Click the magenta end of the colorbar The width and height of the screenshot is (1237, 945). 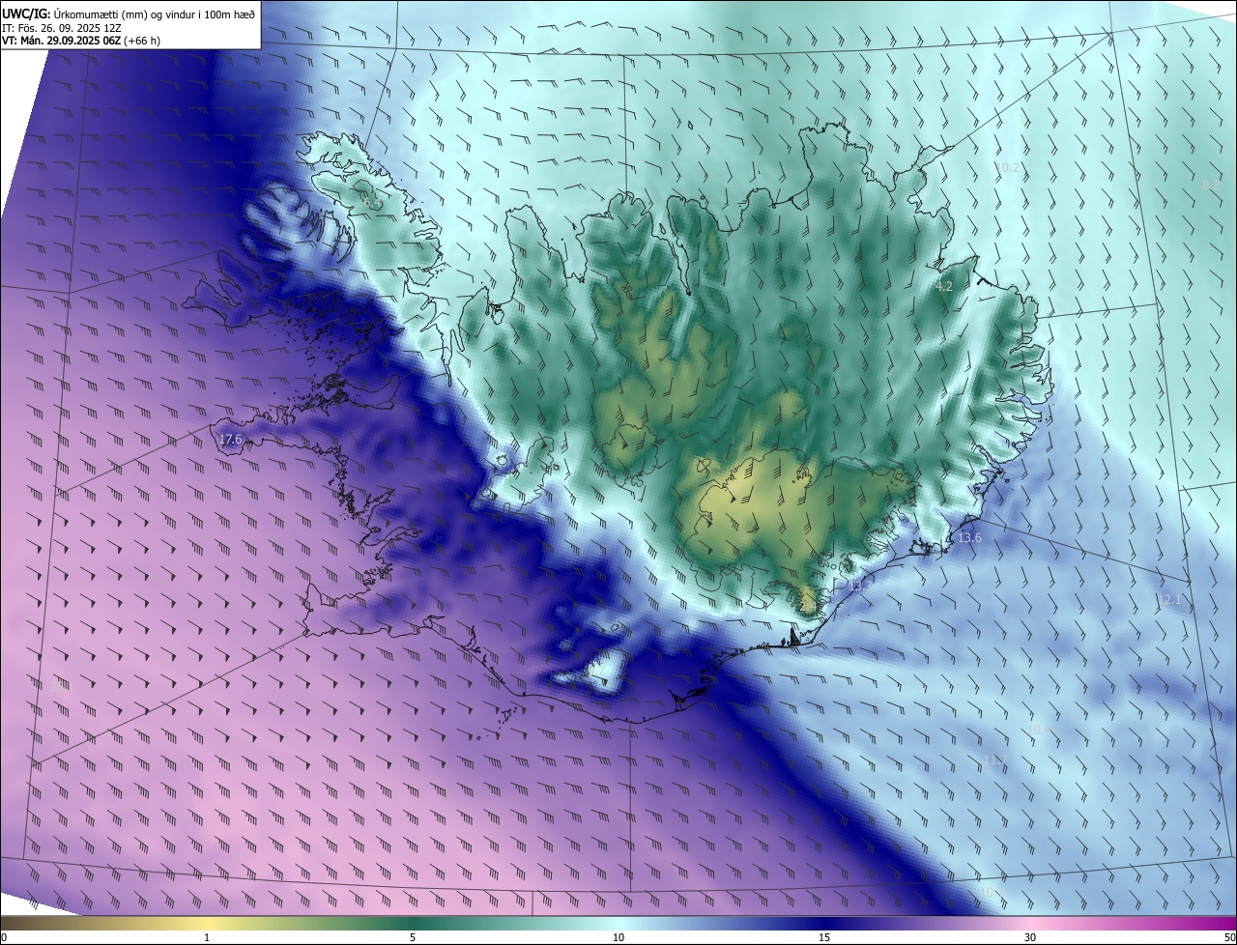(x=1218, y=924)
